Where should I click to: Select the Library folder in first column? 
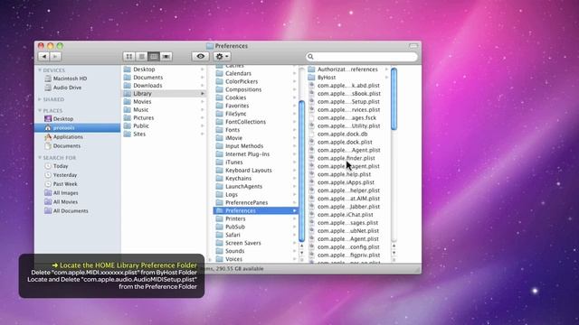[x=164, y=94]
